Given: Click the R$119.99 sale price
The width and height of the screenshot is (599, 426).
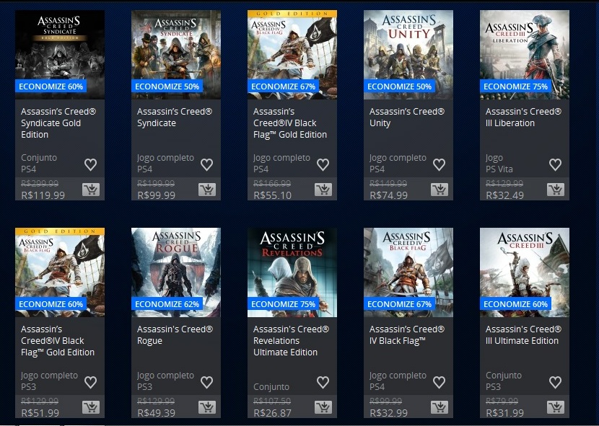Looking at the screenshot, I should (43, 195).
